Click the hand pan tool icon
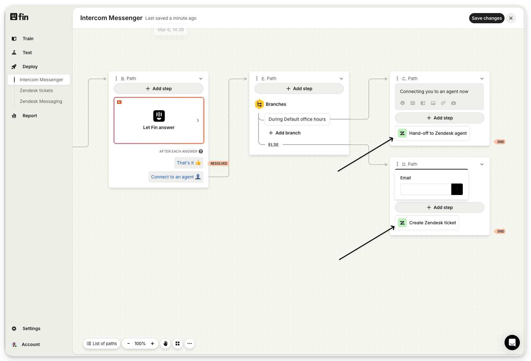531x361 pixels. 165,343
